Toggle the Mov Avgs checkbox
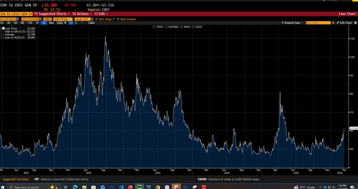The height and width of the screenshot is (189, 358). (x=97, y=19)
